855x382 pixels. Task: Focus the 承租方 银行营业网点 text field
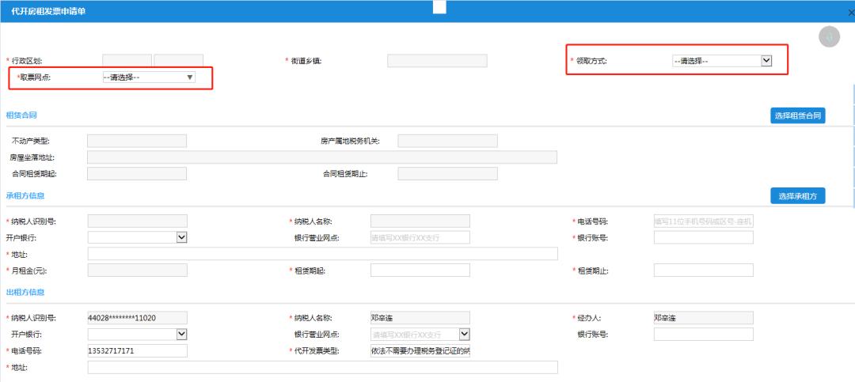click(420, 237)
